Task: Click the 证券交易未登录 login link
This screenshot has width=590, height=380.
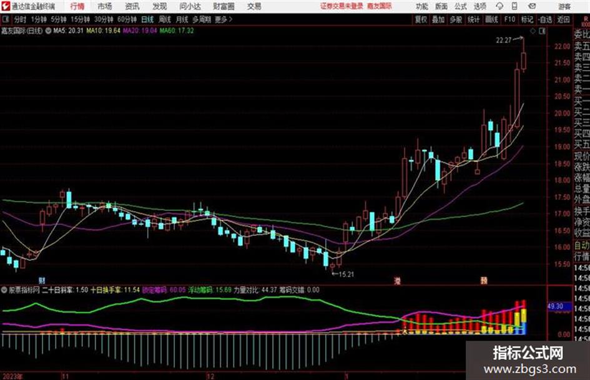Action: point(342,6)
